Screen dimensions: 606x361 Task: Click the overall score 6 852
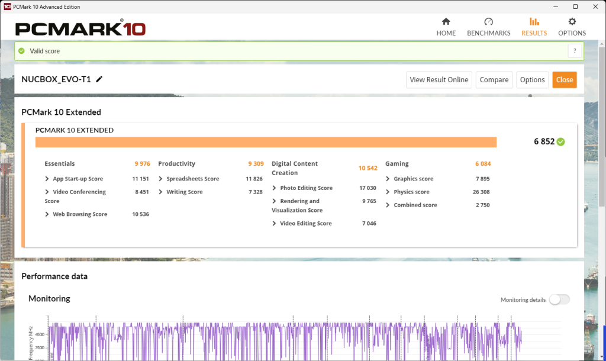point(544,141)
